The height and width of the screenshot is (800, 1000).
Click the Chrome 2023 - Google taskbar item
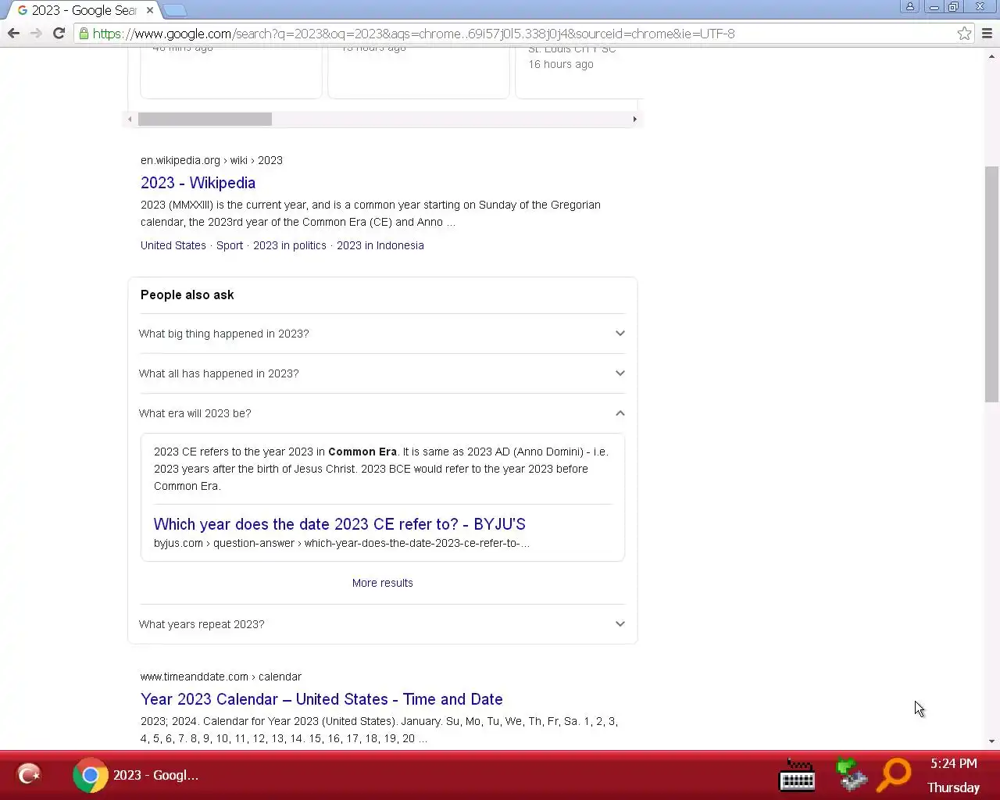137,775
